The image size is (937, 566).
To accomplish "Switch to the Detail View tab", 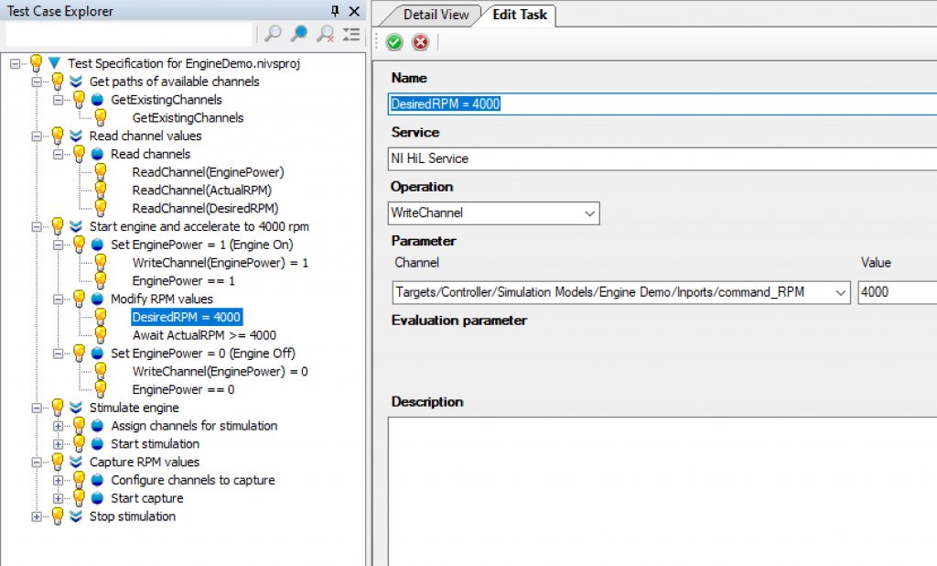I will [436, 15].
